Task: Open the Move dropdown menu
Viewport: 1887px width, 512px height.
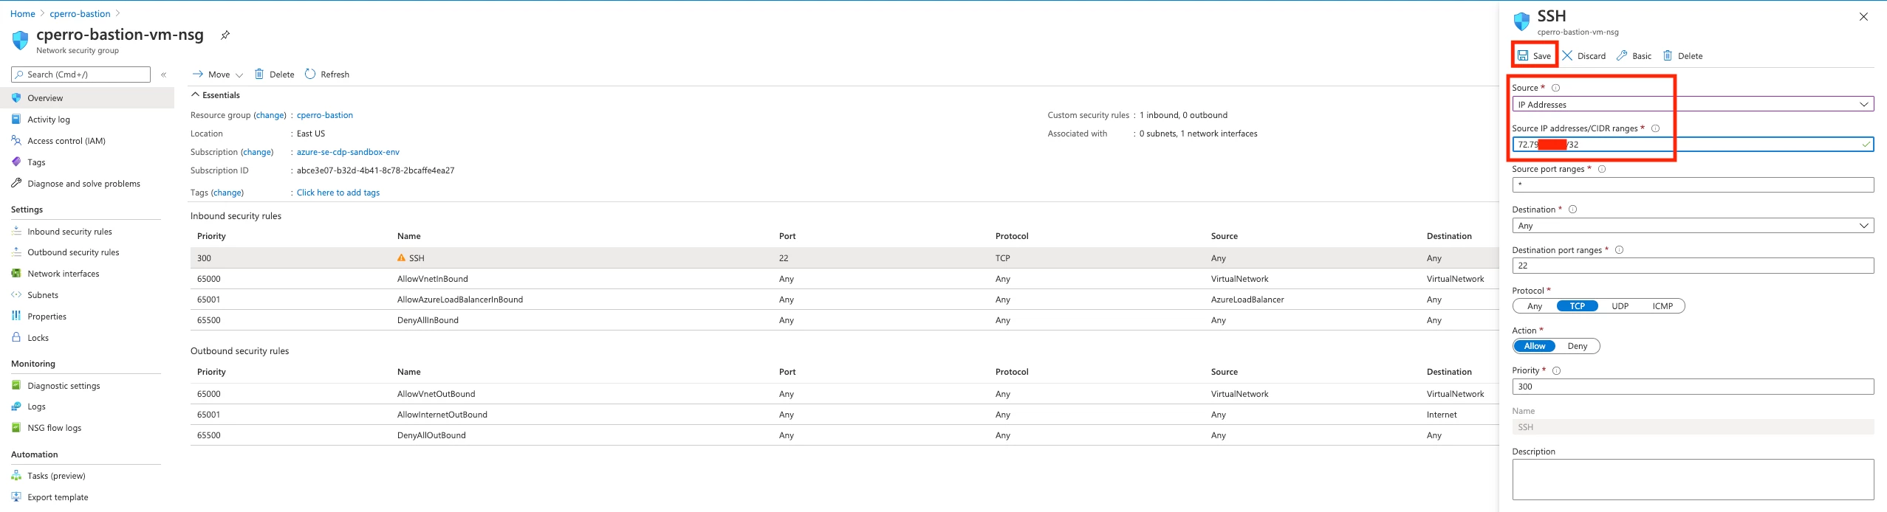Action: point(218,75)
